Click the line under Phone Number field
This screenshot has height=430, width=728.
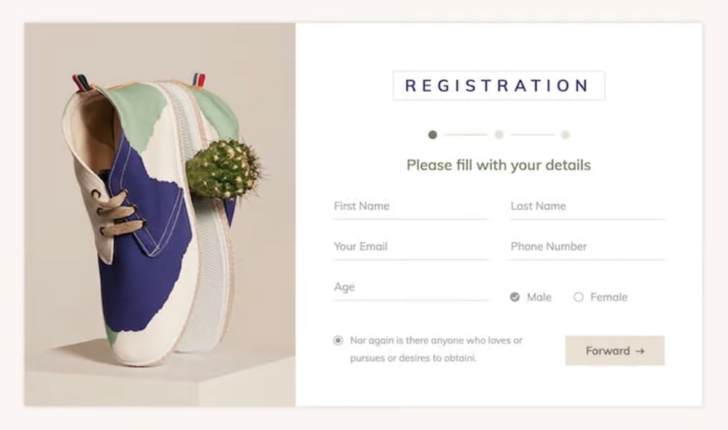[x=586, y=259]
